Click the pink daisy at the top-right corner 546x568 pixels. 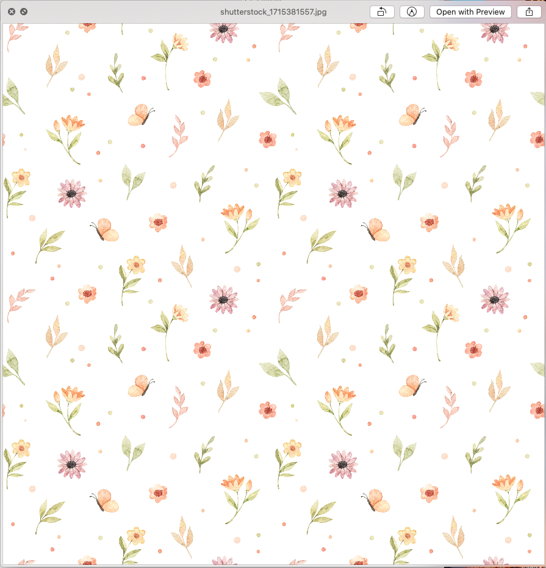pos(494,30)
